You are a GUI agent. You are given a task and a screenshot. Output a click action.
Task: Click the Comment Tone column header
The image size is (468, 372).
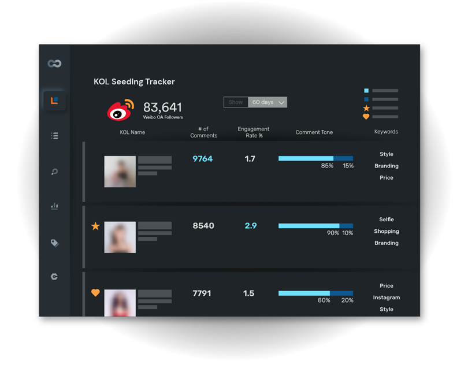click(x=314, y=132)
